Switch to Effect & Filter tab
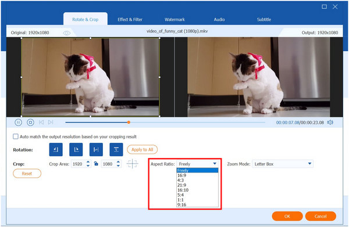The width and height of the screenshot is (349, 227). (130, 19)
